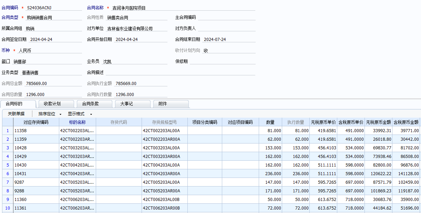
Task: Click the 业务员 field showing 沈凯
Action: coord(134,62)
